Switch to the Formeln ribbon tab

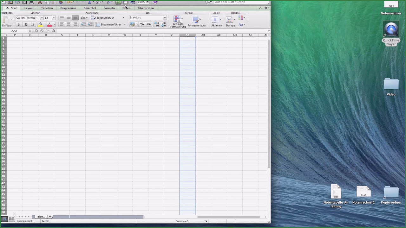[109, 8]
